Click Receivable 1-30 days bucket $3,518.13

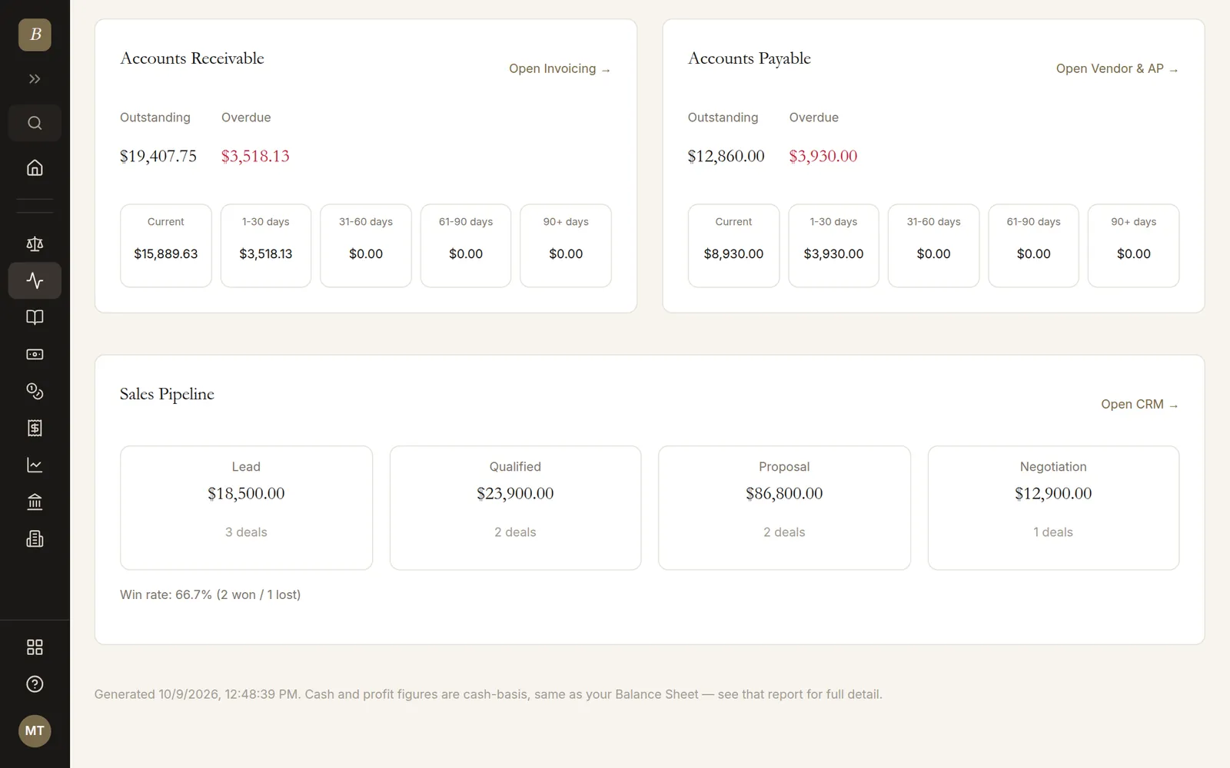pyautogui.click(x=266, y=246)
